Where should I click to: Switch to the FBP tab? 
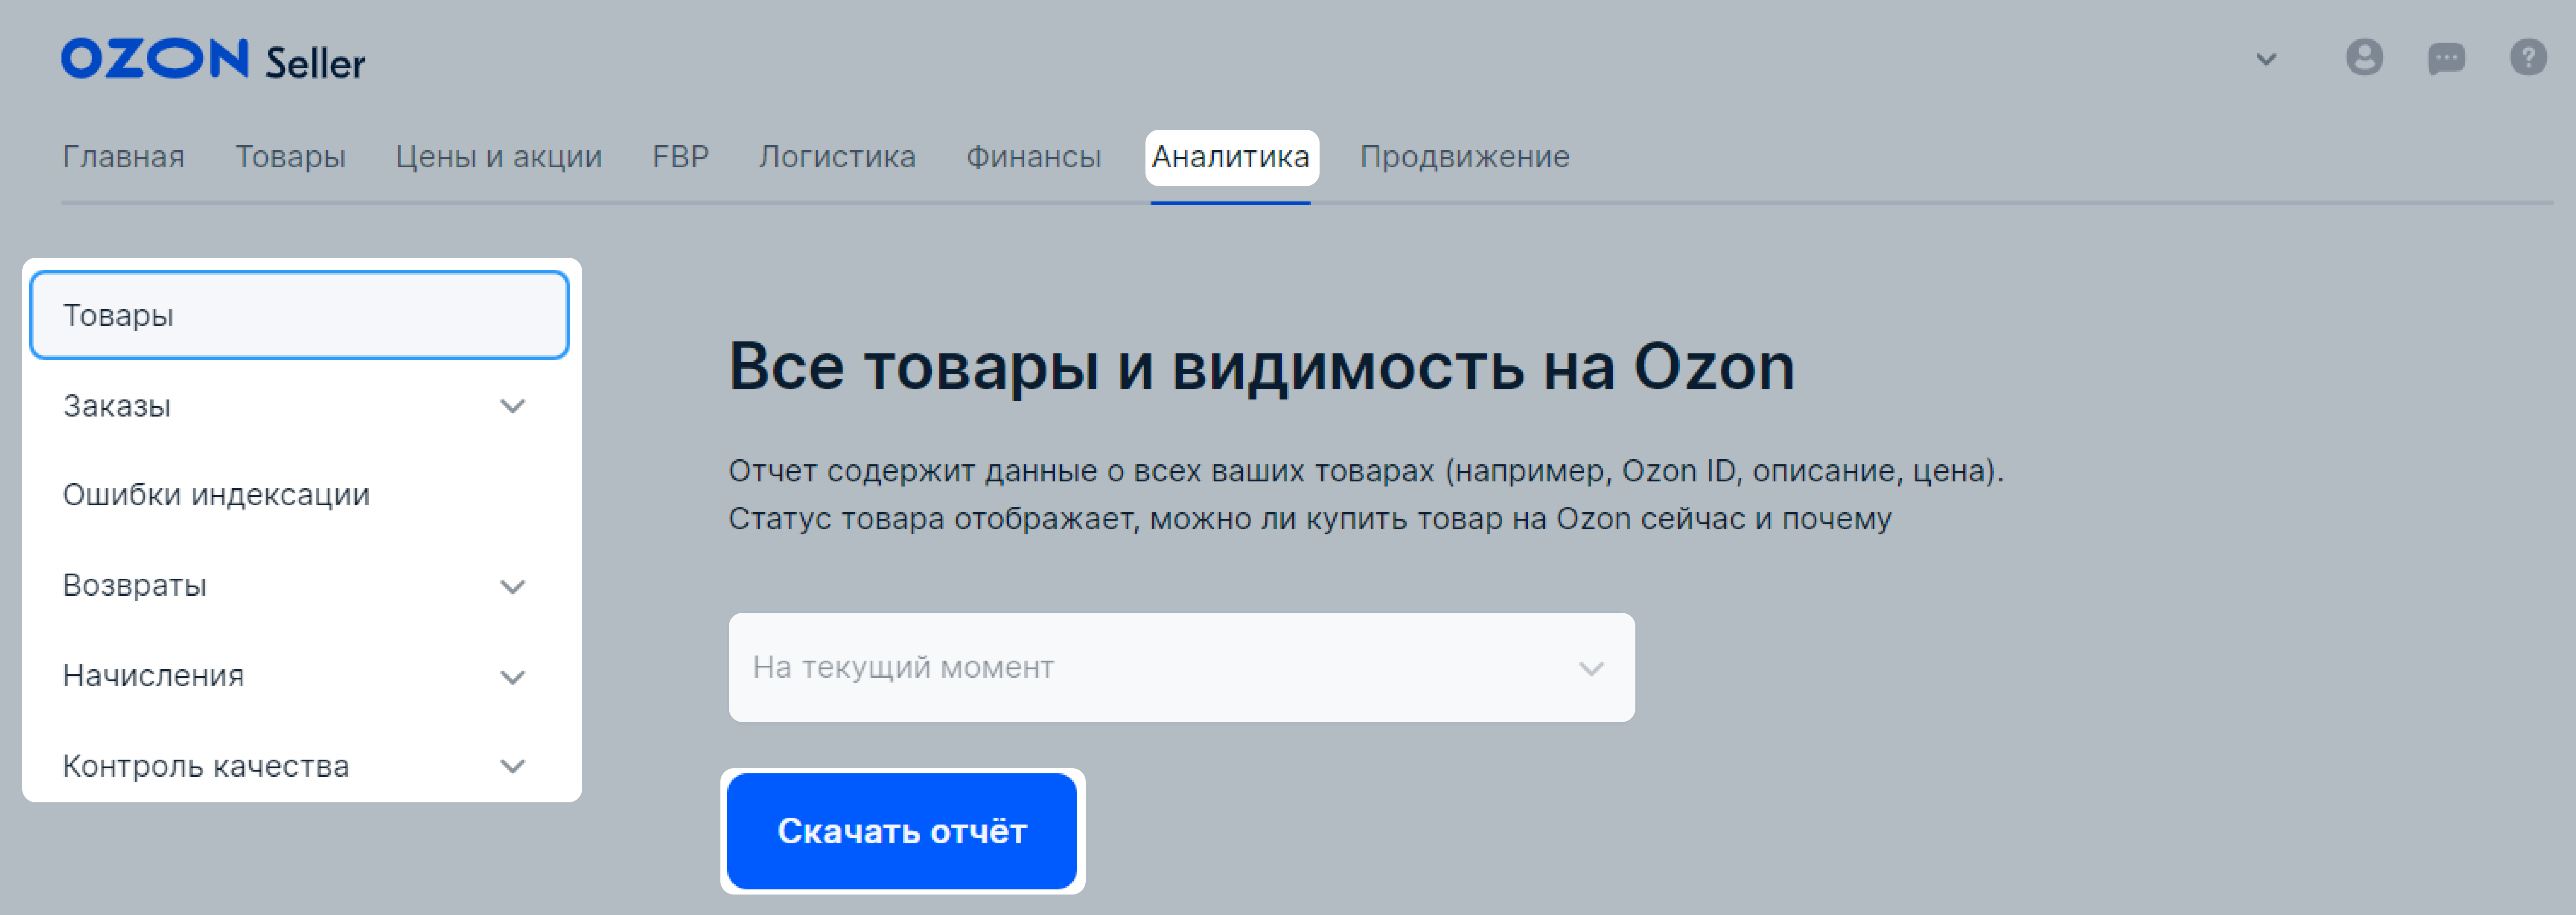(x=680, y=157)
